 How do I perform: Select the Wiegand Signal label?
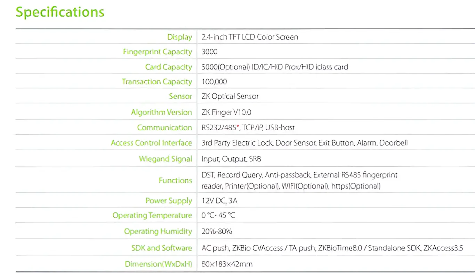[x=165, y=159]
